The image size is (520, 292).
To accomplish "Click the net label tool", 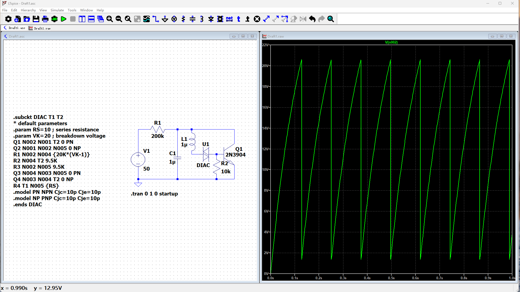I will pos(229,19).
